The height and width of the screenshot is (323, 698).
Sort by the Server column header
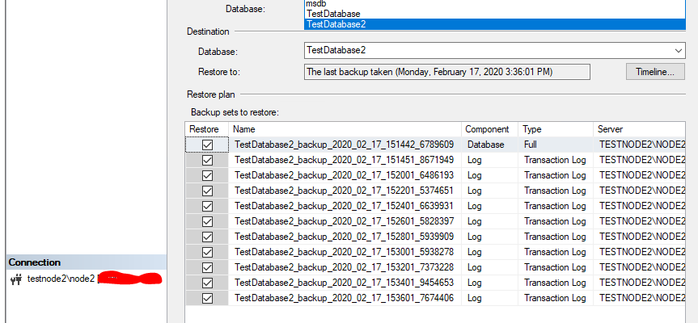point(643,129)
